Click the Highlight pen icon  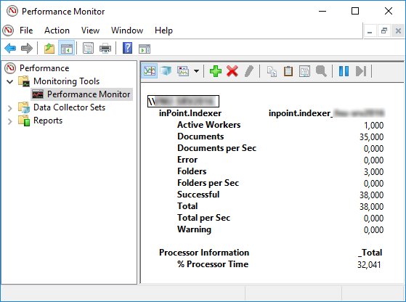[249, 71]
